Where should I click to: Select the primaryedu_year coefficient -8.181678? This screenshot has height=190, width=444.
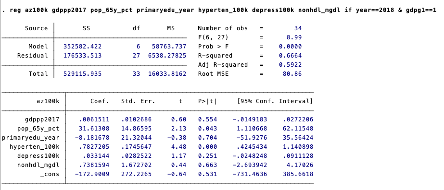(x=92, y=138)
